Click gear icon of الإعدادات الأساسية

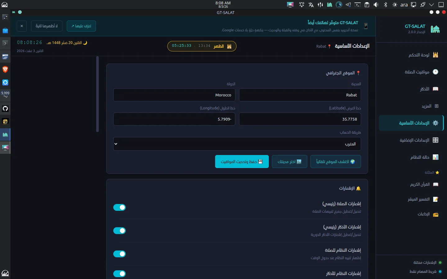pos(436,123)
